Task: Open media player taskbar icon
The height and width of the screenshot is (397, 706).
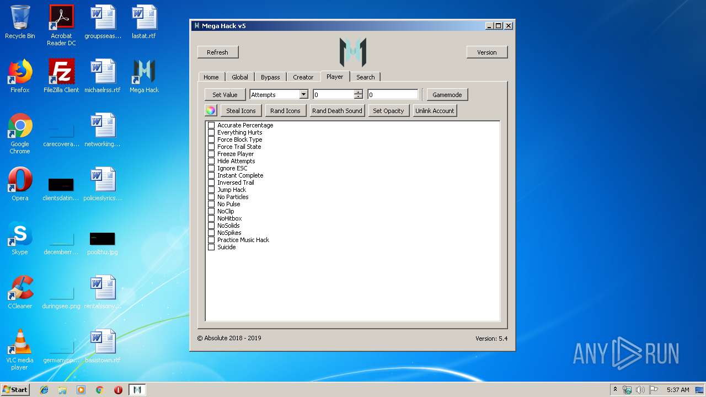Action: (x=81, y=390)
